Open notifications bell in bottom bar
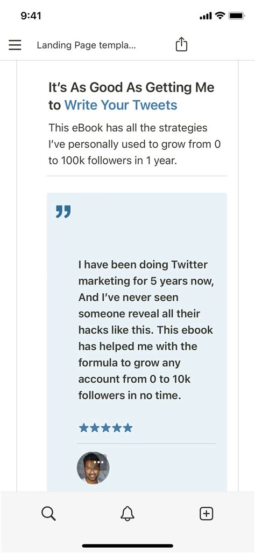The image size is (255, 553). [x=127, y=514]
